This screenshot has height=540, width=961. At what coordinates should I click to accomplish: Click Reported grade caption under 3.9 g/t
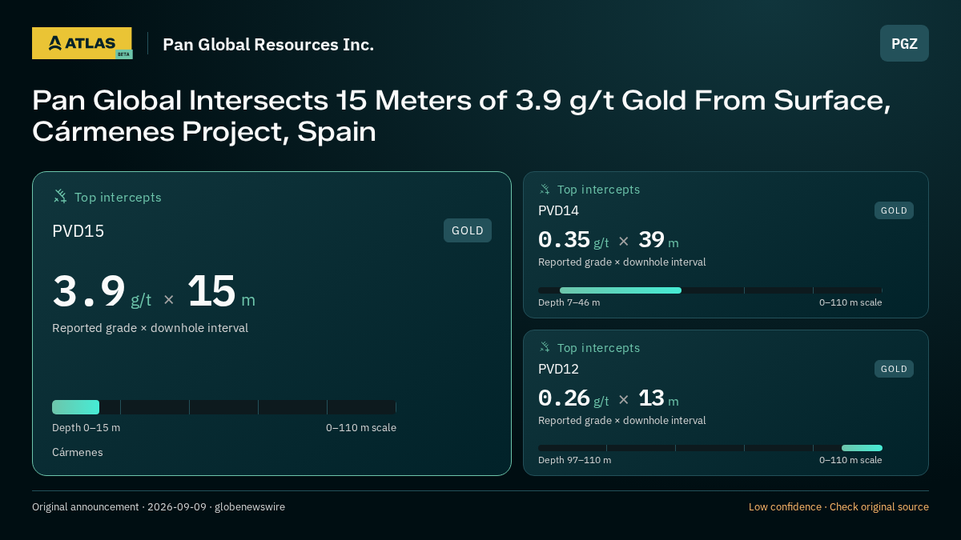point(150,328)
